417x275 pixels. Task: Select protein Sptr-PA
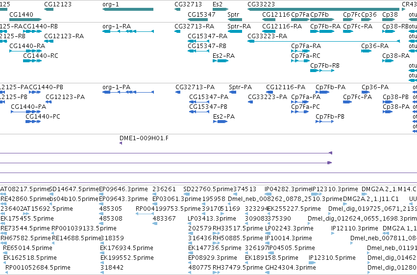[233, 92]
